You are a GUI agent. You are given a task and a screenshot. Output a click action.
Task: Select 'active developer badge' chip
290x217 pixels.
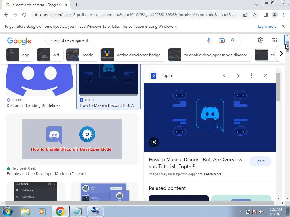click(x=133, y=55)
